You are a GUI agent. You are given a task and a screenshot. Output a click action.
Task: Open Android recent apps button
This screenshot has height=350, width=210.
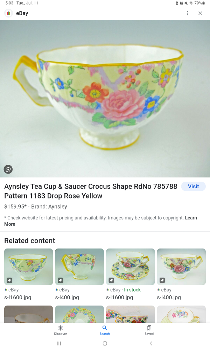pyautogui.click(x=59, y=343)
